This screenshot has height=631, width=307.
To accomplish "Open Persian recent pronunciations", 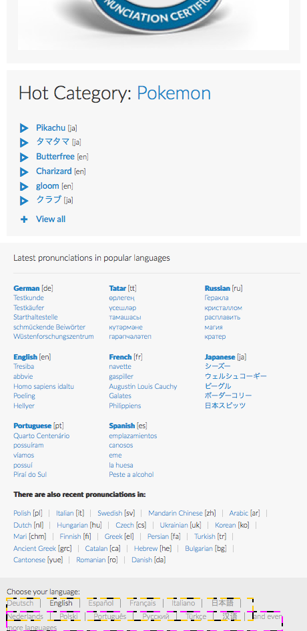I will pyautogui.click(x=158, y=536).
